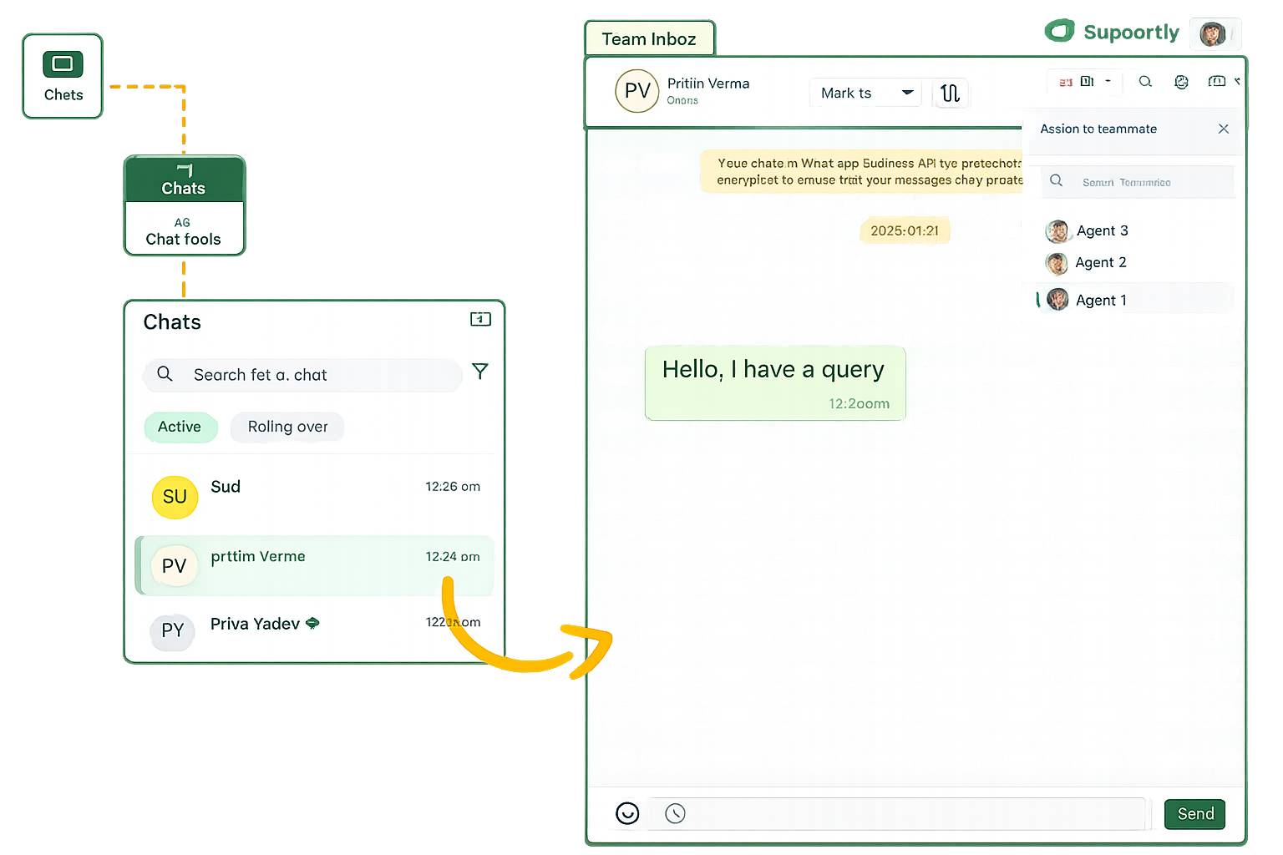Screen dimensions: 1283x855
Task: Select the Active filter tab
Action: (180, 427)
